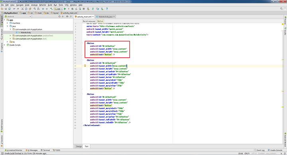Screen dimensions: 287x155
Task: Open Project panel gear settings icon
Action: [x=67, y=16]
